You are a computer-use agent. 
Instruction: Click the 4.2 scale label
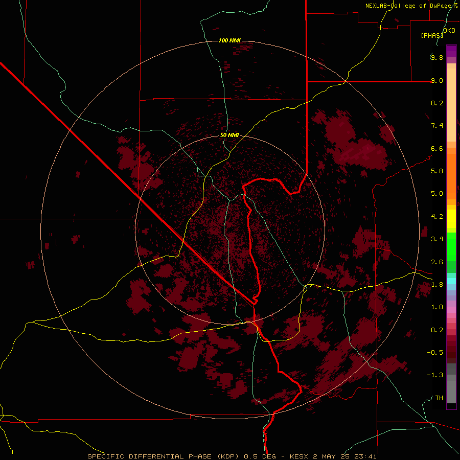coord(437,217)
